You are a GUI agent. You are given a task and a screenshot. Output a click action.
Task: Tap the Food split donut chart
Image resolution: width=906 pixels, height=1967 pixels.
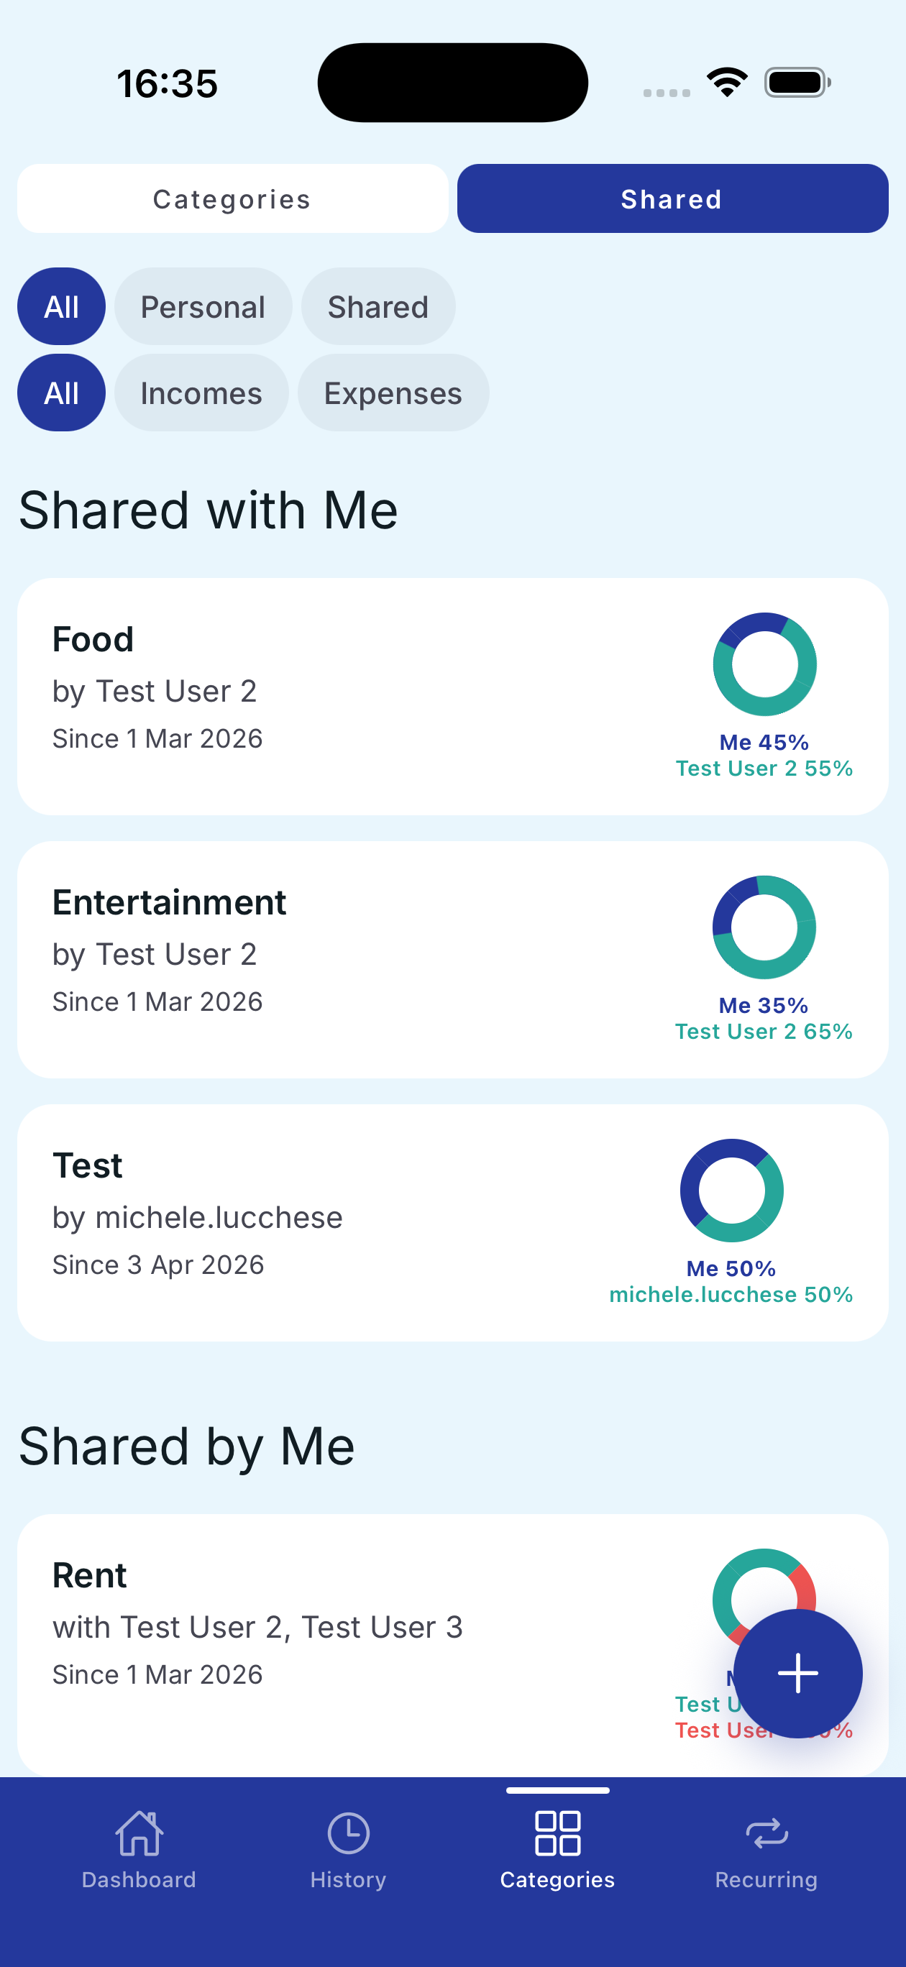pyautogui.click(x=764, y=664)
